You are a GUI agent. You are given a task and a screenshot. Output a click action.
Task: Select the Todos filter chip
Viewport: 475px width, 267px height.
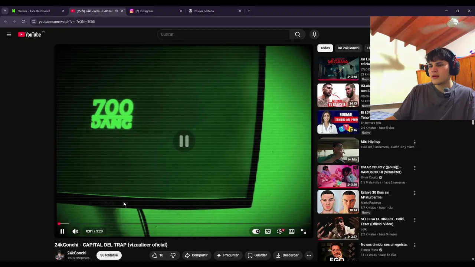pos(325,48)
